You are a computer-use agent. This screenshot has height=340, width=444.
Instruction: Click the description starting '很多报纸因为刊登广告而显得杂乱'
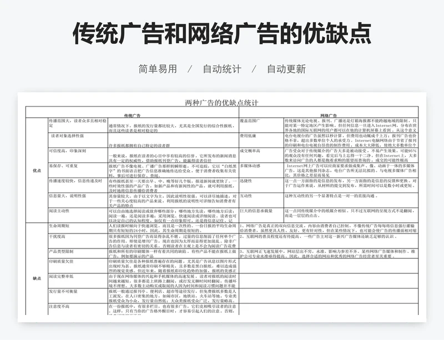coord(172,241)
